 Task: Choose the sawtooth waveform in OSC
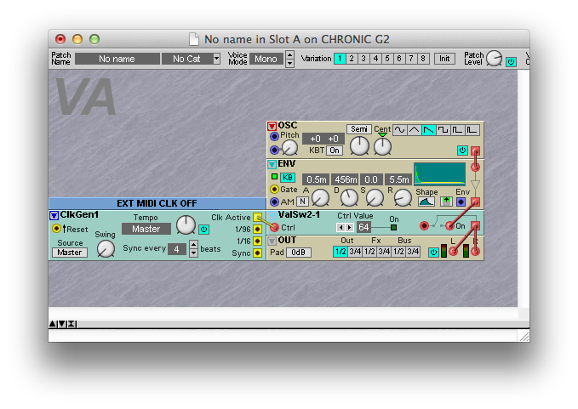429,130
